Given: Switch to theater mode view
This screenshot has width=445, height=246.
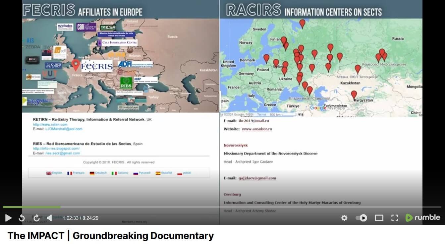Looking at the screenshot, I should point(379,218).
